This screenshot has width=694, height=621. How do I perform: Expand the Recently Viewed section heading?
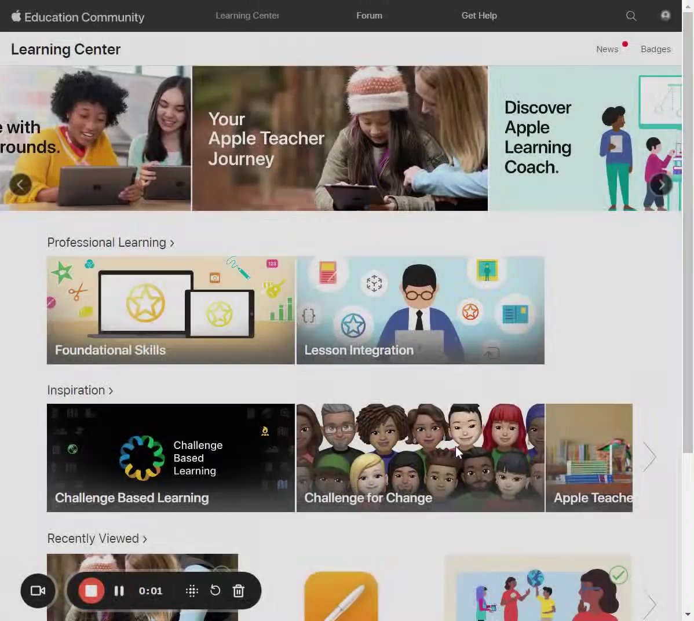coord(97,538)
